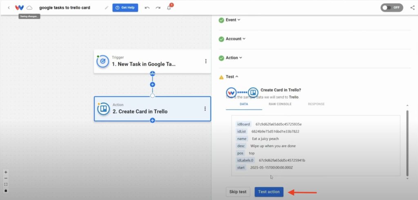Open the Google Tasks trigger app icon
Screen dimensions: 418x200
(x=102, y=61)
